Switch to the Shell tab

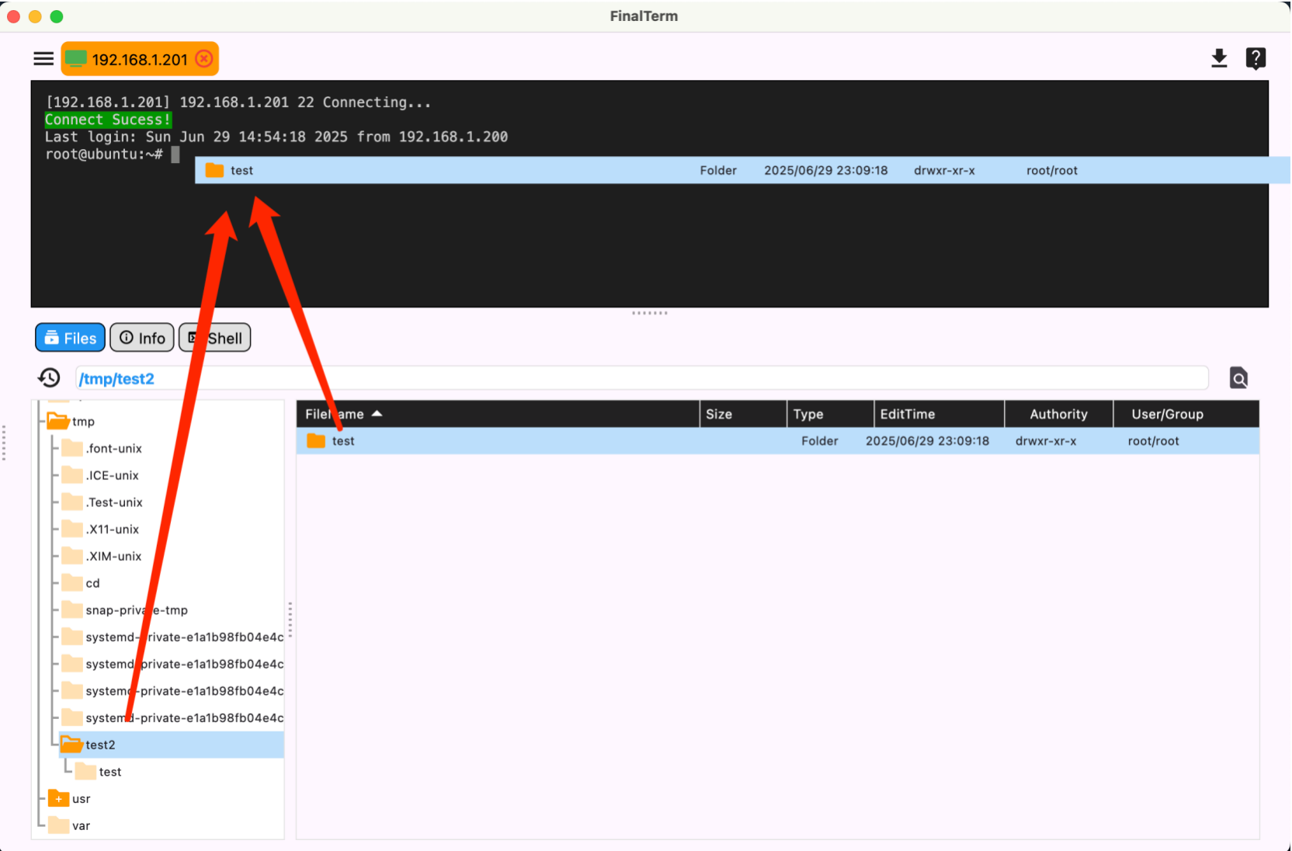pyautogui.click(x=215, y=338)
